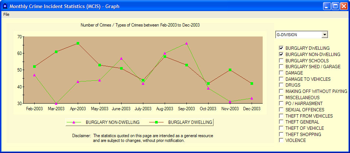Viewport: 350px width, 153px height.
Task: Click the pink triangle data point at Sep-2003
Action: coord(186,44)
